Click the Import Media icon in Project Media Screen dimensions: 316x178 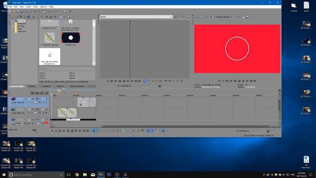(x=13, y=17)
